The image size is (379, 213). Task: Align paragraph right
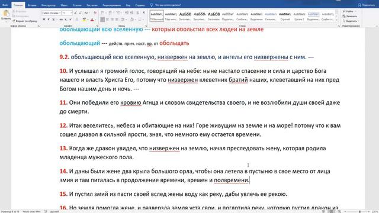pos(112,20)
